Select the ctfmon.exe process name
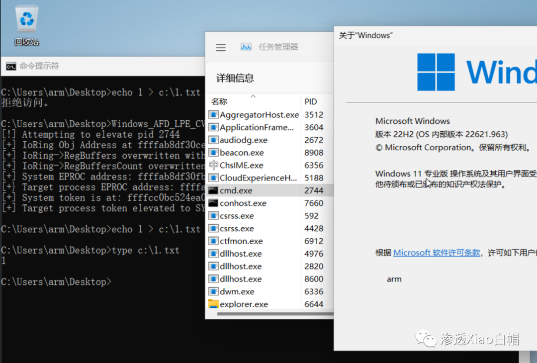This screenshot has height=363, width=537. coord(241,241)
